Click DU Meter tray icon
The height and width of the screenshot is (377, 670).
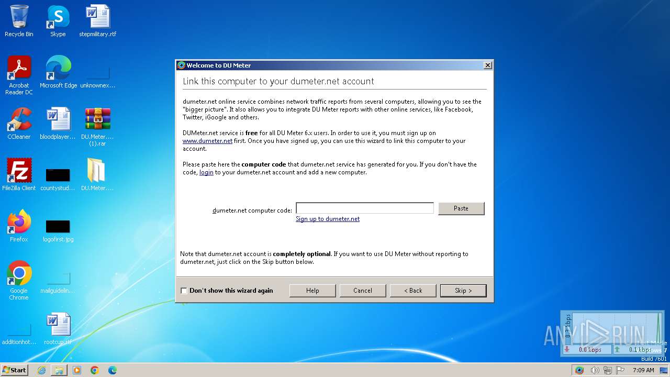(579, 370)
